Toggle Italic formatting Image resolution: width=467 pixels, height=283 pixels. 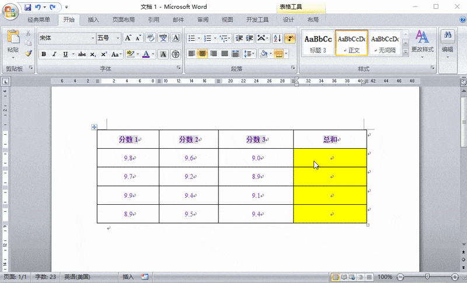tap(54, 54)
